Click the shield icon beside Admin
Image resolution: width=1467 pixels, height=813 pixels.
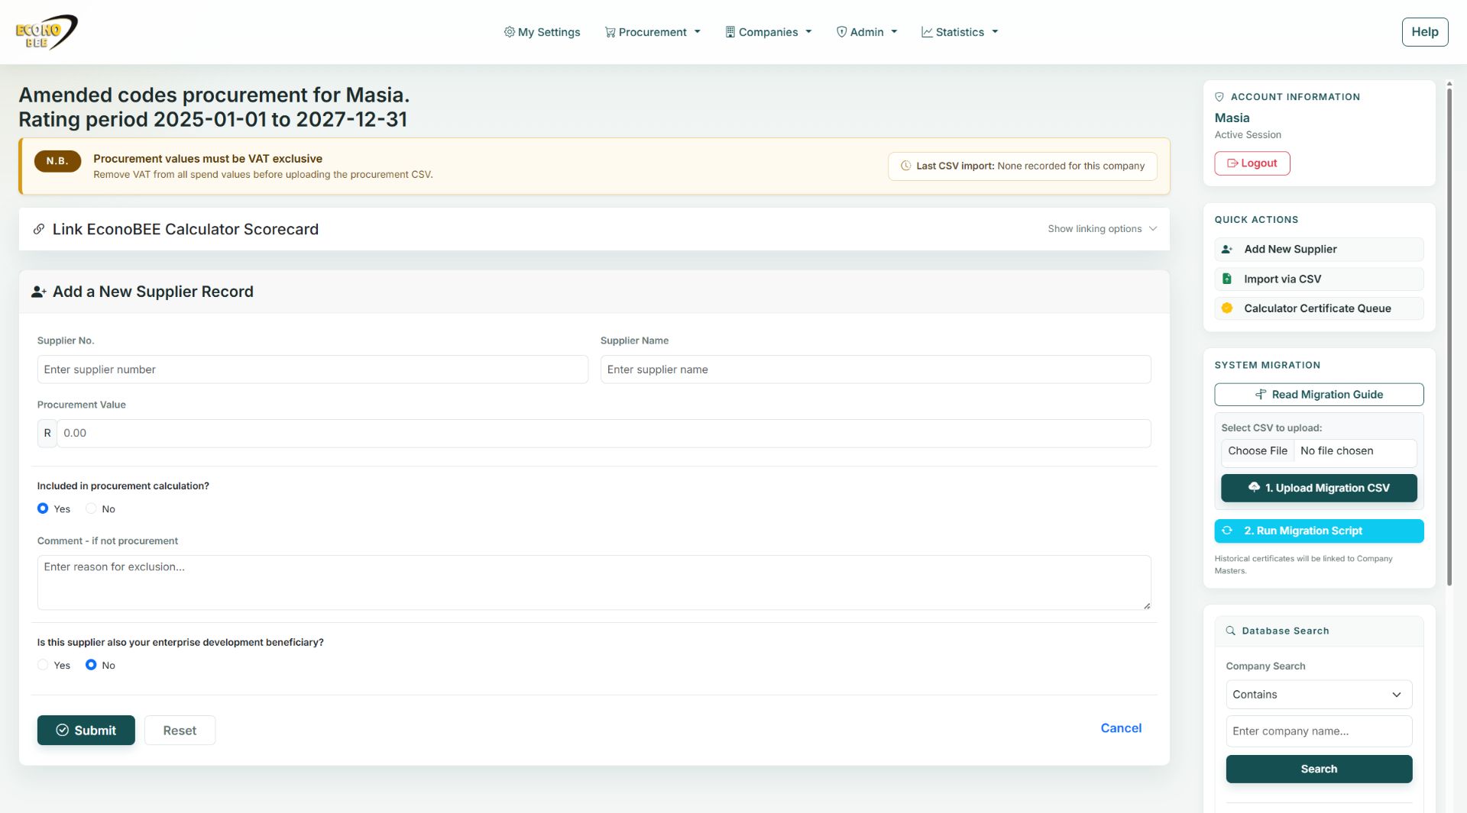(x=841, y=32)
